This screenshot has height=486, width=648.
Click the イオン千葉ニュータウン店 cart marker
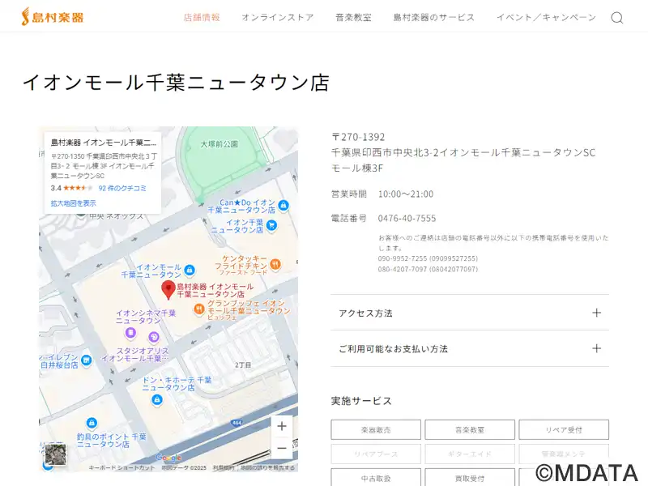271,225
